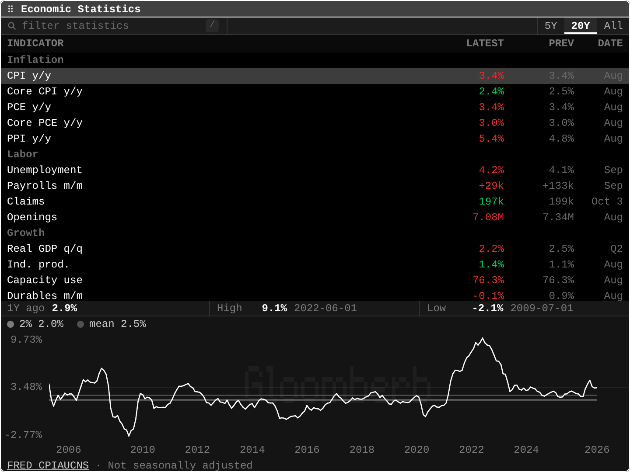Viewport: 630px width, 472px height.
Task: Click the Claims latest value 197k
Action: (x=491, y=201)
